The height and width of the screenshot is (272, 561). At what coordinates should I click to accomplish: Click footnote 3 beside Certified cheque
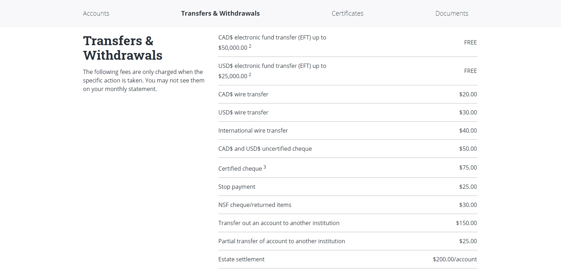point(264,166)
